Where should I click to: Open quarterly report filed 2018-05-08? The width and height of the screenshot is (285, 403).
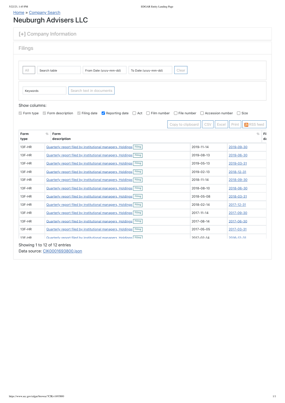tap(89, 197)
